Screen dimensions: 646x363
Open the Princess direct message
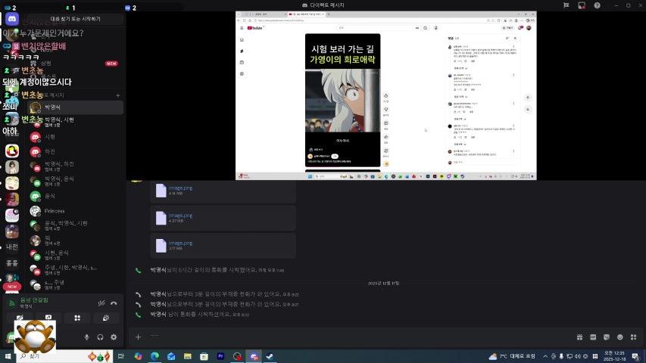coord(76,211)
